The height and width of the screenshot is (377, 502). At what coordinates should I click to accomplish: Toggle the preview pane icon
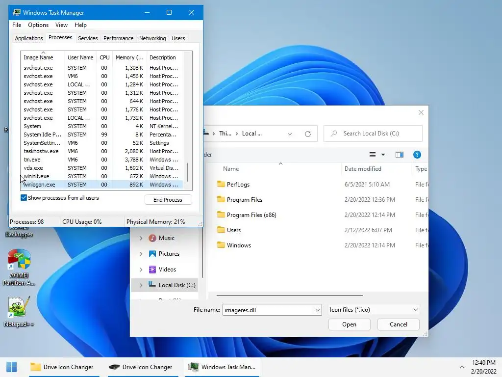(399, 155)
